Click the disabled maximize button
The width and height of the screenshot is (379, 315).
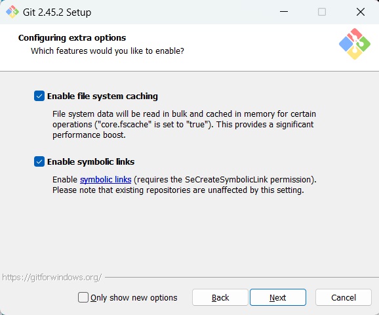click(322, 12)
